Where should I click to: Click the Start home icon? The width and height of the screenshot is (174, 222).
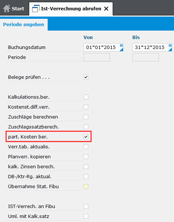7,8
